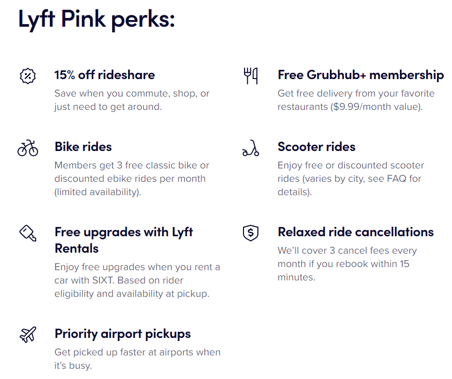Select the "15% off rideshare" title
This screenshot has height=379, width=452.
point(105,75)
